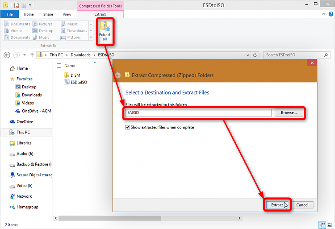Refresh the ESDtoISO folder view
Viewport: 335px width, 229px height.
click(x=255, y=55)
